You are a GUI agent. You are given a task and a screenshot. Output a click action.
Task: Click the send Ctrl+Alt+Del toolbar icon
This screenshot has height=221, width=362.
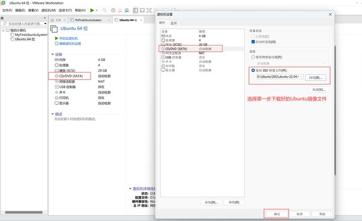(x=104, y=10)
